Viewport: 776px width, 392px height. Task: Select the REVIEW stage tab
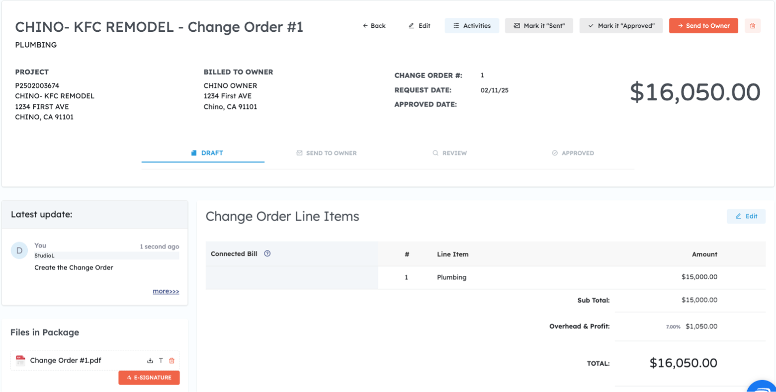click(x=450, y=153)
